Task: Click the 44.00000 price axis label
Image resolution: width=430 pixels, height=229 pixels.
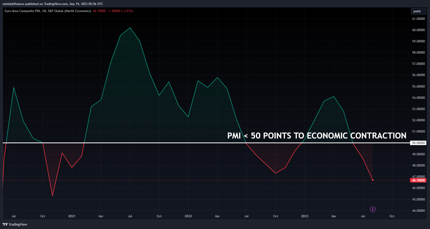Action: [418, 211]
